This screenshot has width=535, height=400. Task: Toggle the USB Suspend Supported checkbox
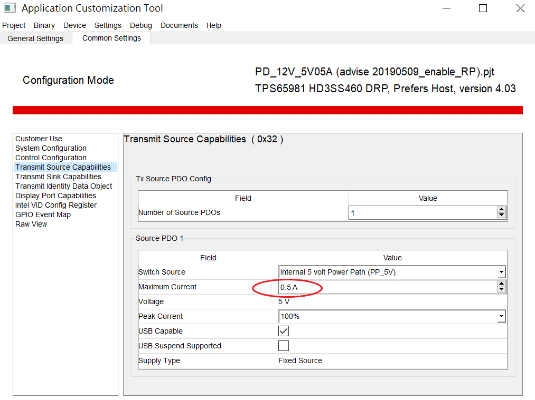[284, 346]
